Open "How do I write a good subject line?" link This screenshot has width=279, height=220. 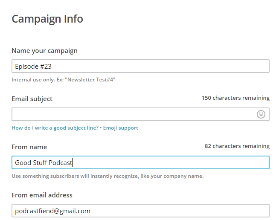tap(55, 128)
